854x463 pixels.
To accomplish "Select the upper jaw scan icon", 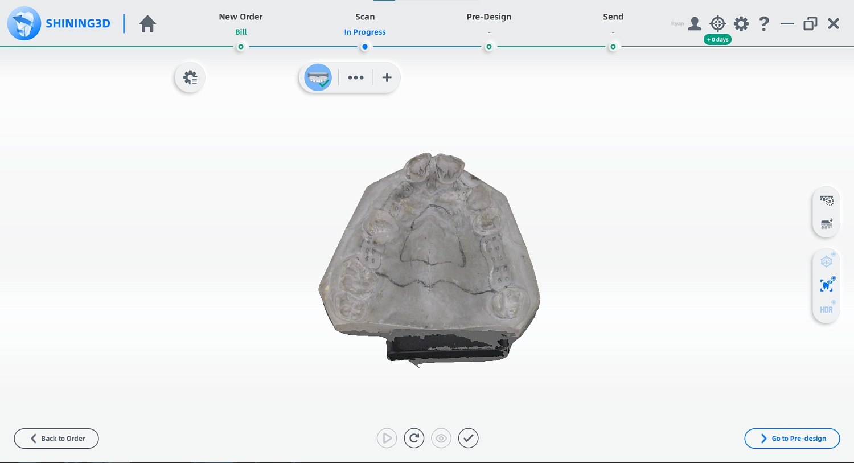I will click(318, 77).
